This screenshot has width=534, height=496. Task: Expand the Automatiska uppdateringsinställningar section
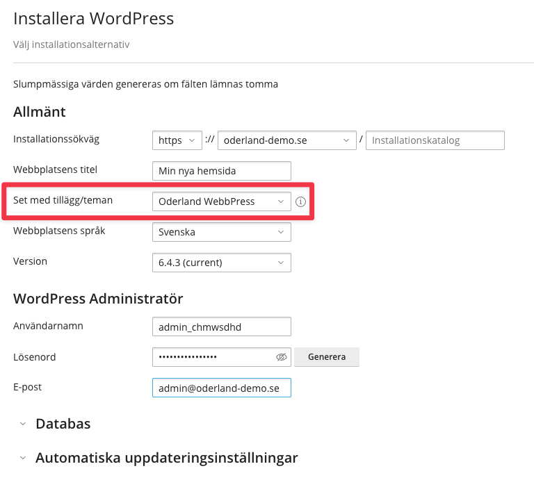point(166,458)
